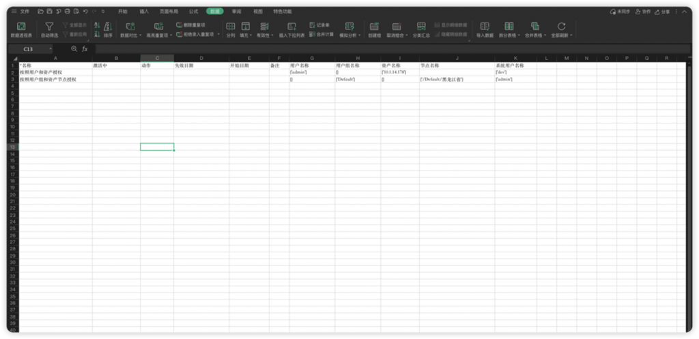The width and height of the screenshot is (699, 339).
Task: Click the print preview icon
Action: click(76, 11)
